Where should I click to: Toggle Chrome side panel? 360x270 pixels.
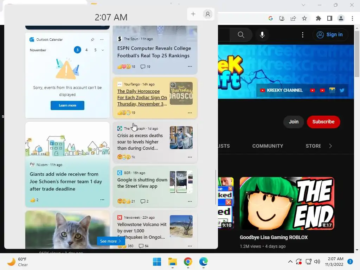coord(330,18)
